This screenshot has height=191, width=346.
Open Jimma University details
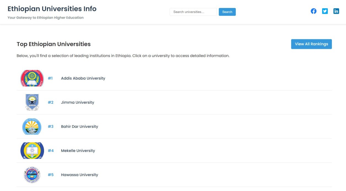coord(77,102)
